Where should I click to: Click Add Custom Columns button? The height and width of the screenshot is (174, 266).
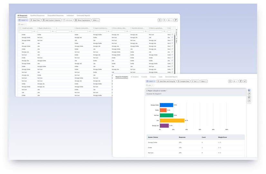click(52, 20)
